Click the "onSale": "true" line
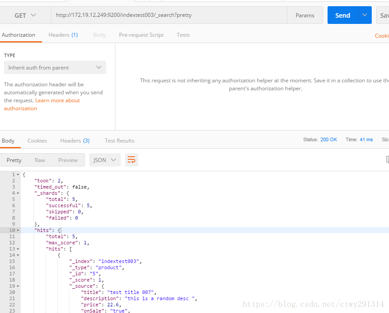Screen dimensions: 389x313 click(x=106, y=311)
